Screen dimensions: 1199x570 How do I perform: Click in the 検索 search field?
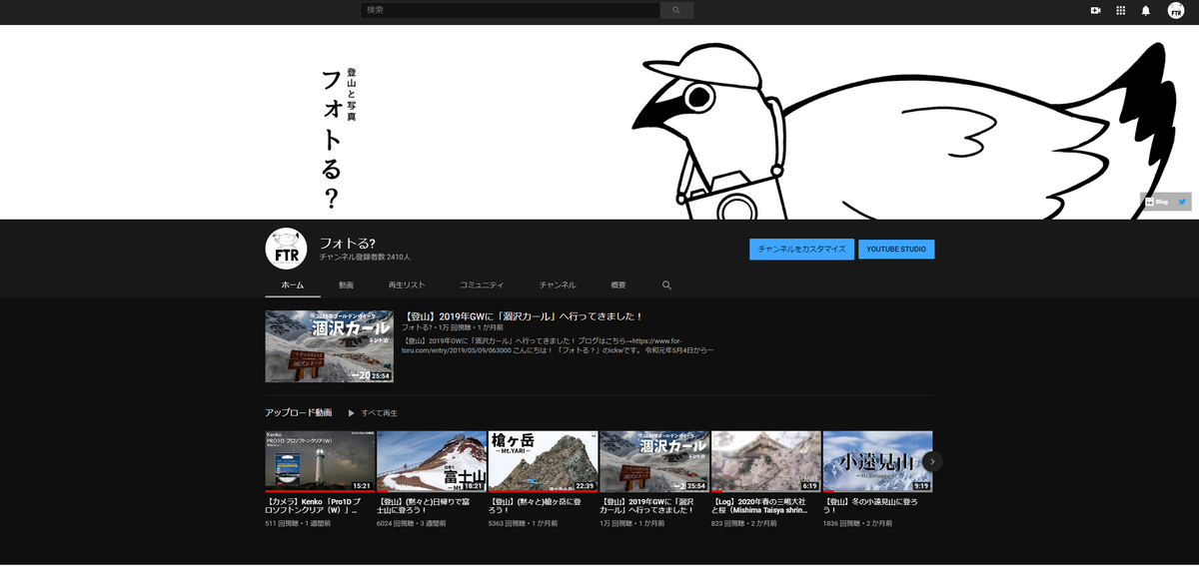[511, 10]
